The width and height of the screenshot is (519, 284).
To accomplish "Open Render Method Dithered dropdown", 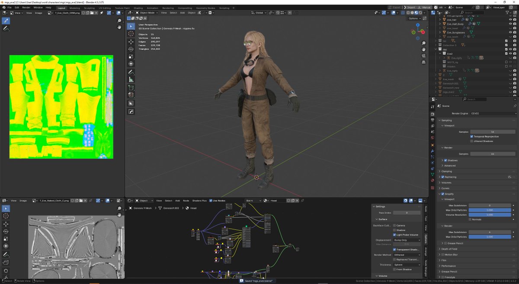I will (407, 255).
